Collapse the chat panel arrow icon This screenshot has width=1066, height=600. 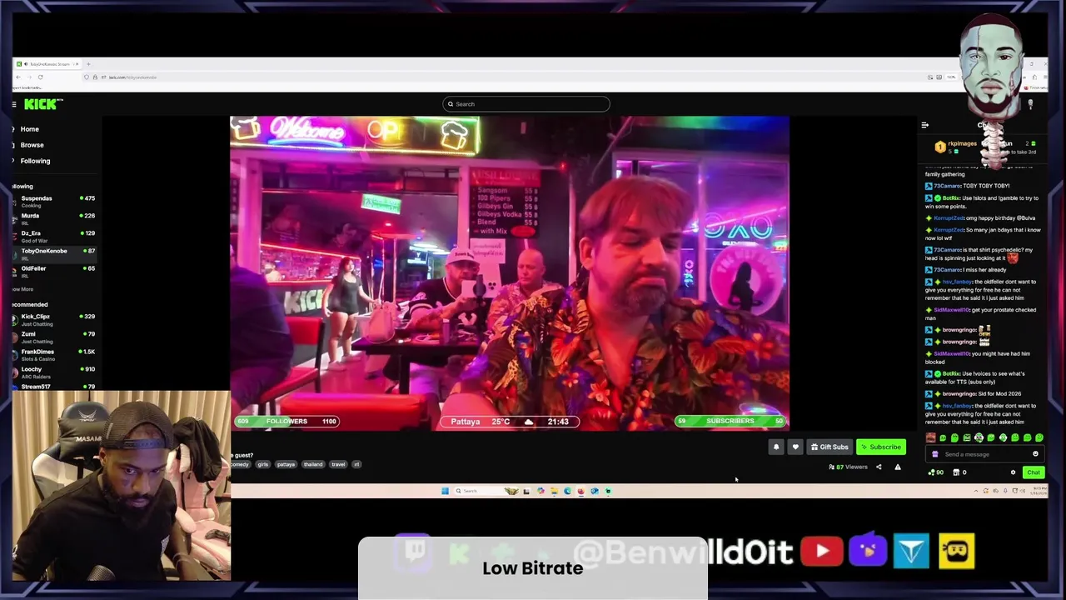925,126
